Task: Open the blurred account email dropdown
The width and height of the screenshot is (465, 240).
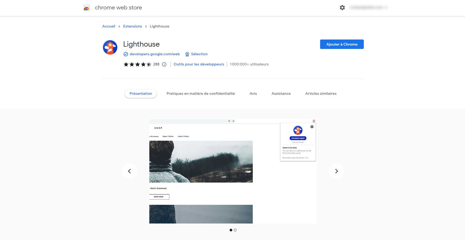Action: point(368,8)
